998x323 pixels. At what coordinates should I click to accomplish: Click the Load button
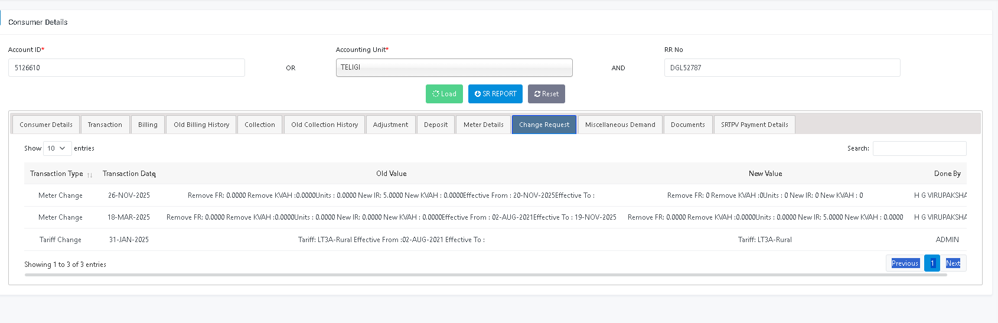point(444,94)
